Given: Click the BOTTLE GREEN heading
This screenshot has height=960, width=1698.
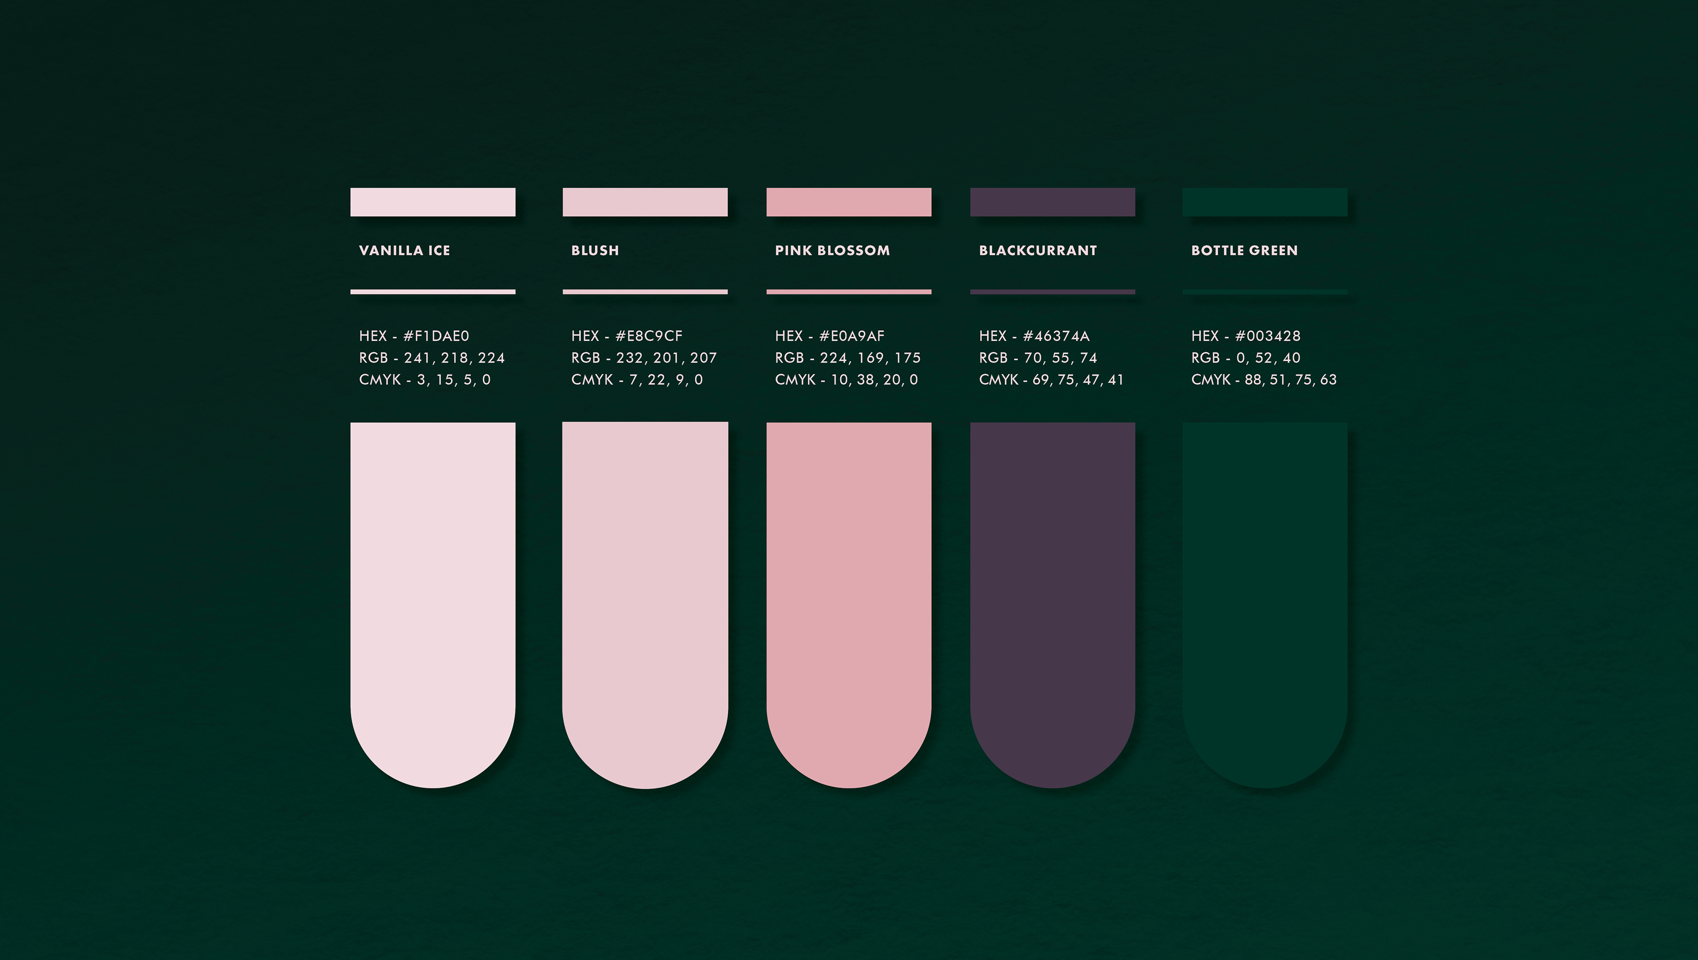Looking at the screenshot, I should (1244, 251).
